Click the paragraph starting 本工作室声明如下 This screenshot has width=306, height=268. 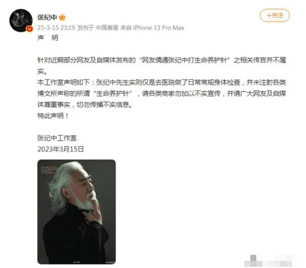pyautogui.click(x=162, y=94)
